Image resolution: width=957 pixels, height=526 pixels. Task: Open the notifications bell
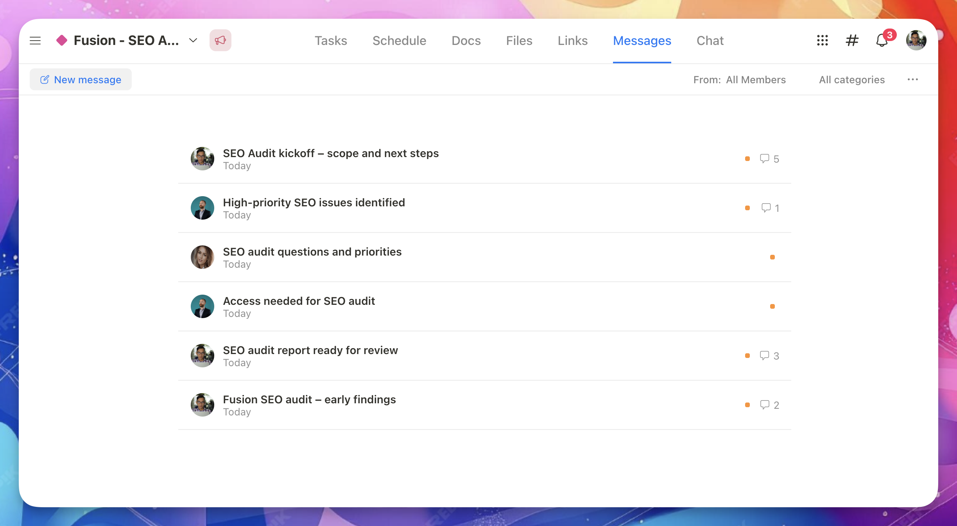tap(882, 41)
